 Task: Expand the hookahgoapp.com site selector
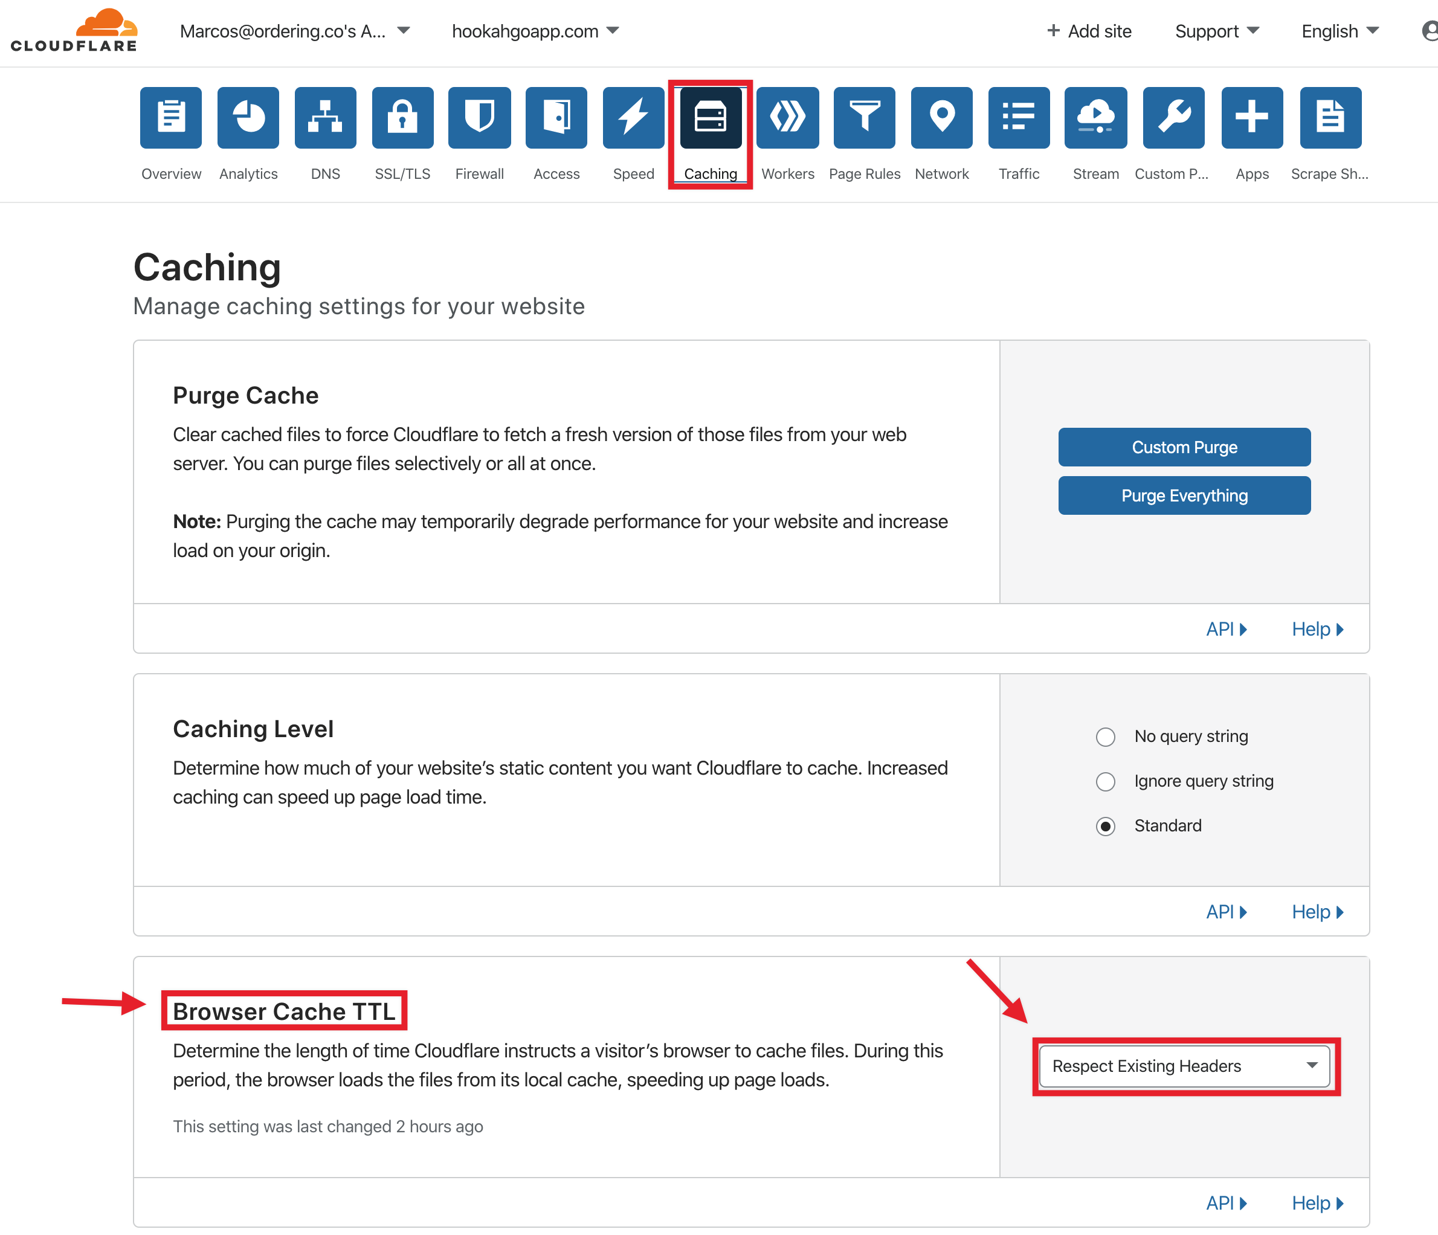coord(535,31)
